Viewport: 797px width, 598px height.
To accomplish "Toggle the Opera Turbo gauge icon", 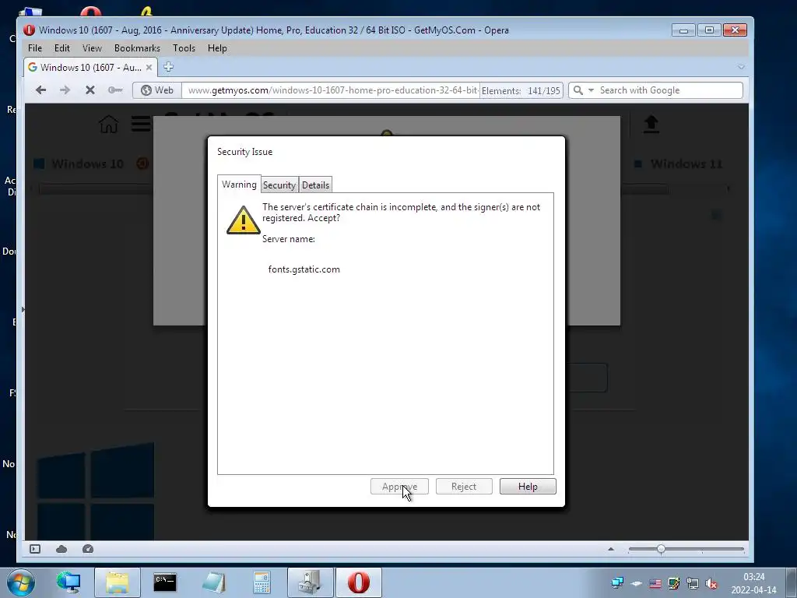I will pos(88,549).
